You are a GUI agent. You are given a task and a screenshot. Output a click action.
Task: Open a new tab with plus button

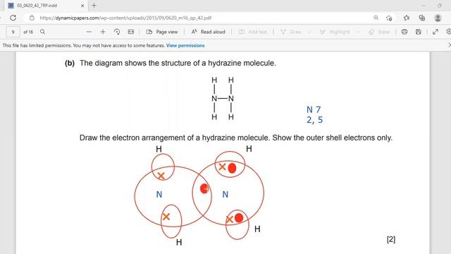pos(94,6)
